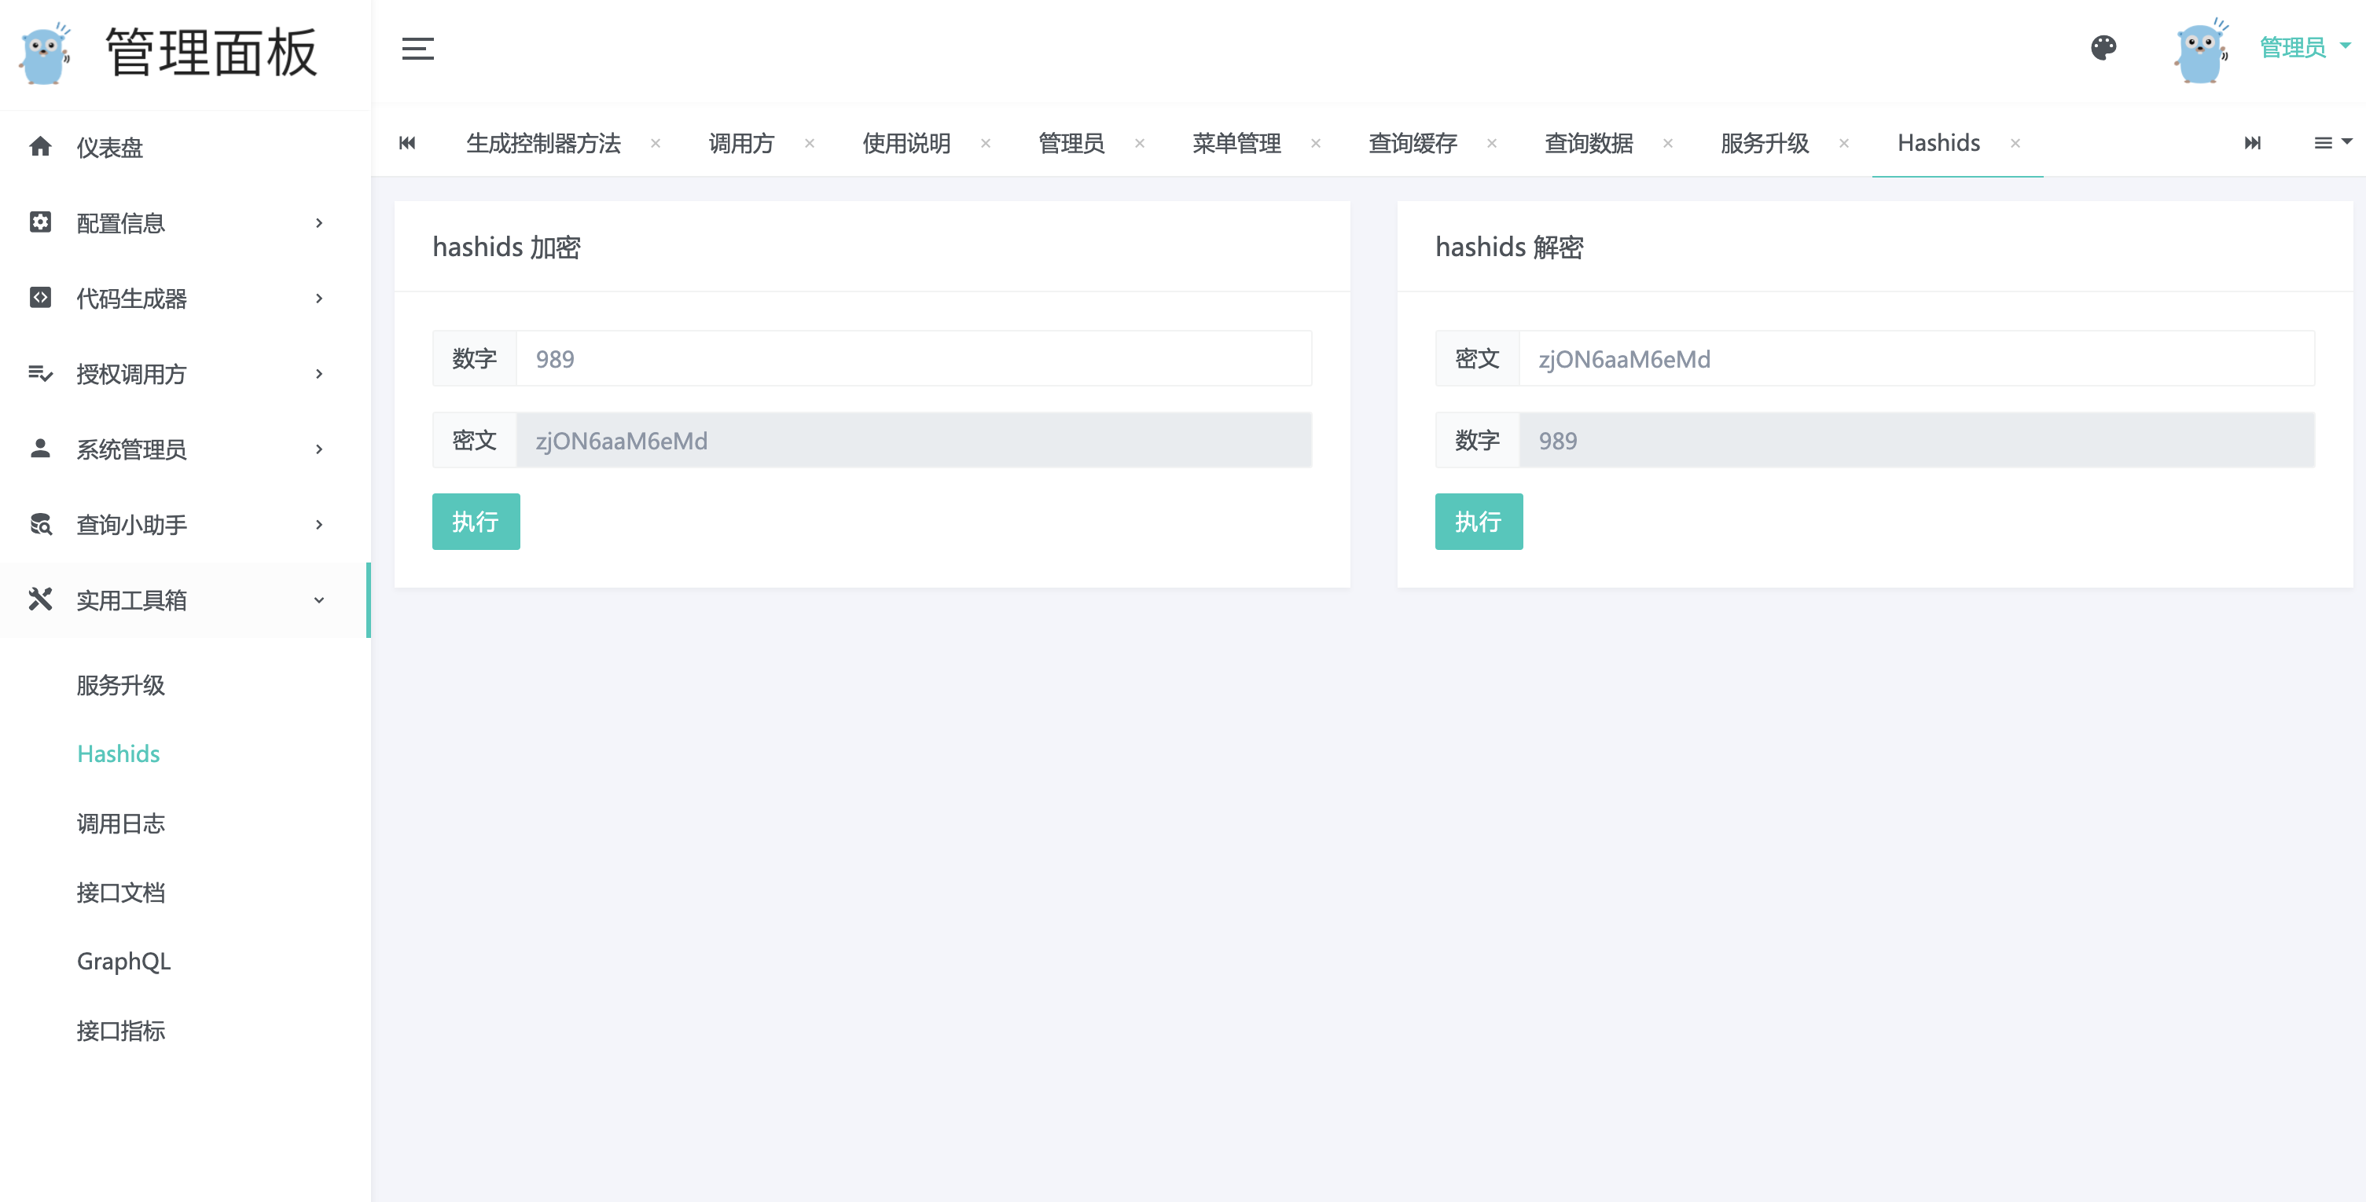This screenshot has width=2366, height=1202.
Task: Click 执行 button under hashids 解密
Action: point(1479,522)
